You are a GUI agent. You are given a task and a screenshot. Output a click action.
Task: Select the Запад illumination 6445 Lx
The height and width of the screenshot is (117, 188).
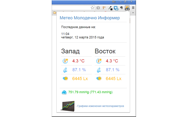(80, 79)
